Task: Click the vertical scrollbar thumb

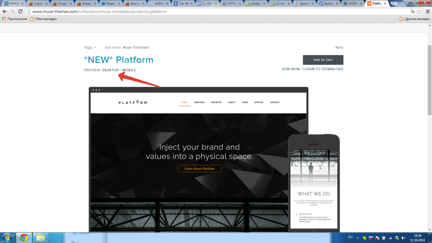Action: tap(430, 80)
